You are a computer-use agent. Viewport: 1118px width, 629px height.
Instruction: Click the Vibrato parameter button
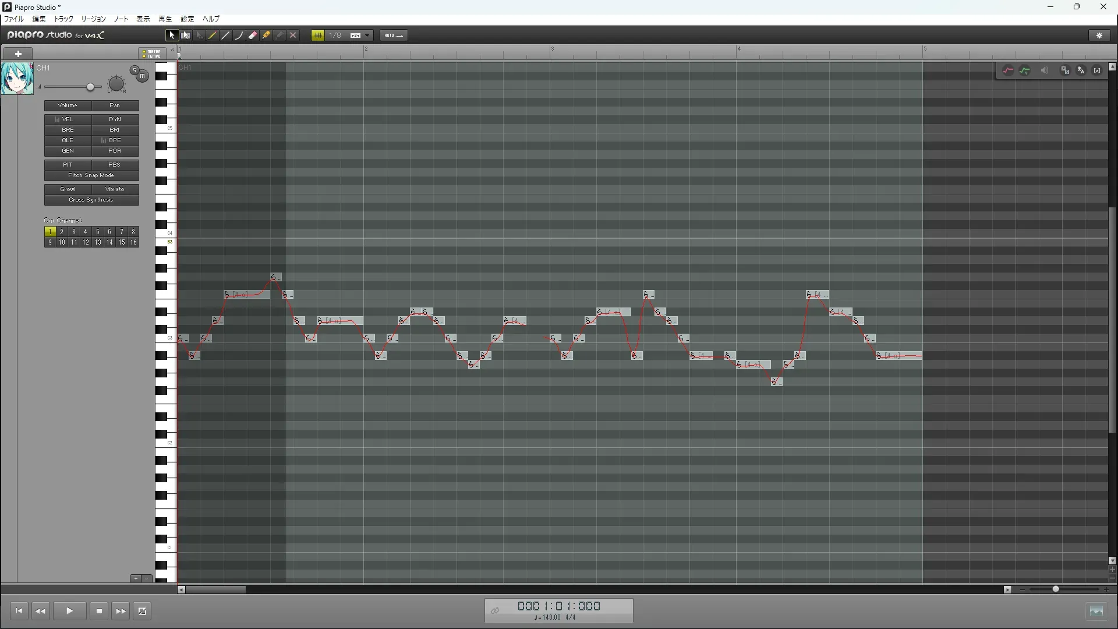[115, 189]
